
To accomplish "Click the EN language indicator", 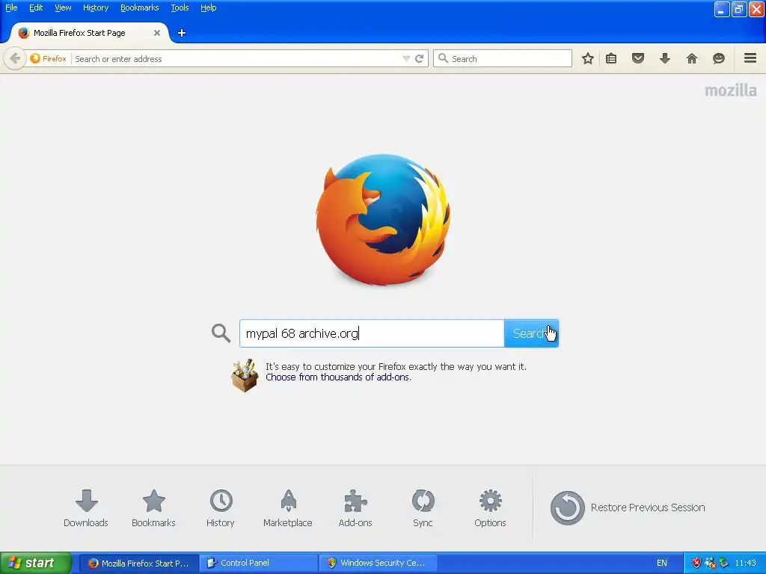I will coord(661,563).
